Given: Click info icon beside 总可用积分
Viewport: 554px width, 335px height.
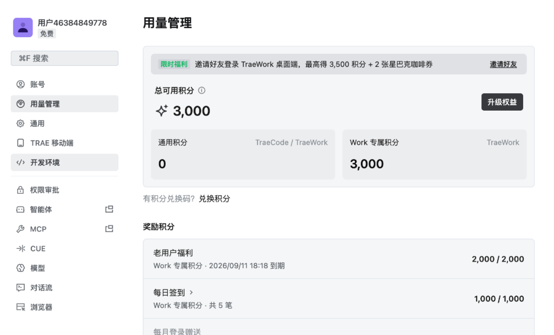Looking at the screenshot, I should tap(202, 90).
